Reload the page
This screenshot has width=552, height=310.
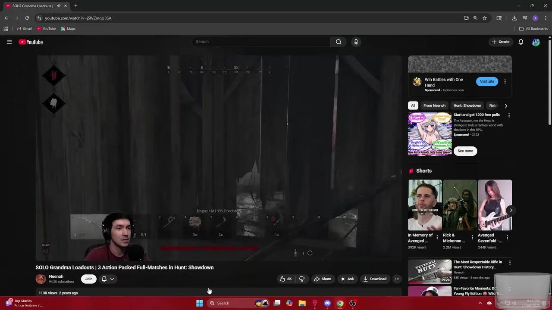[27, 18]
